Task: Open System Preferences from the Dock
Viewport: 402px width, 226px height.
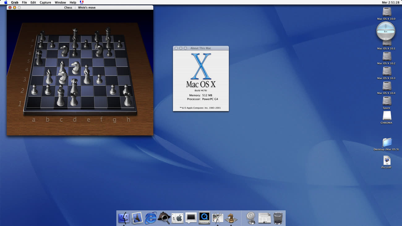Action: [x=177, y=218]
